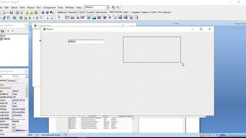Click the Remove file from project icon
The image size is (246, 138).
(32, 13)
